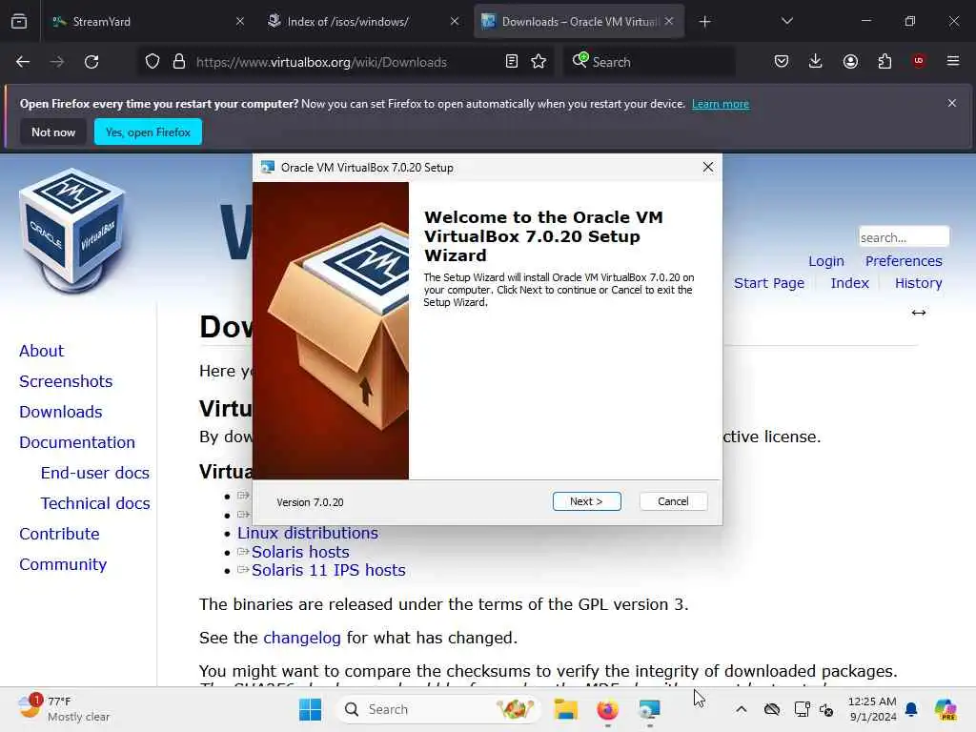Image resolution: width=976 pixels, height=732 pixels.
Task: Open the Learn more link
Action: pyautogui.click(x=721, y=104)
